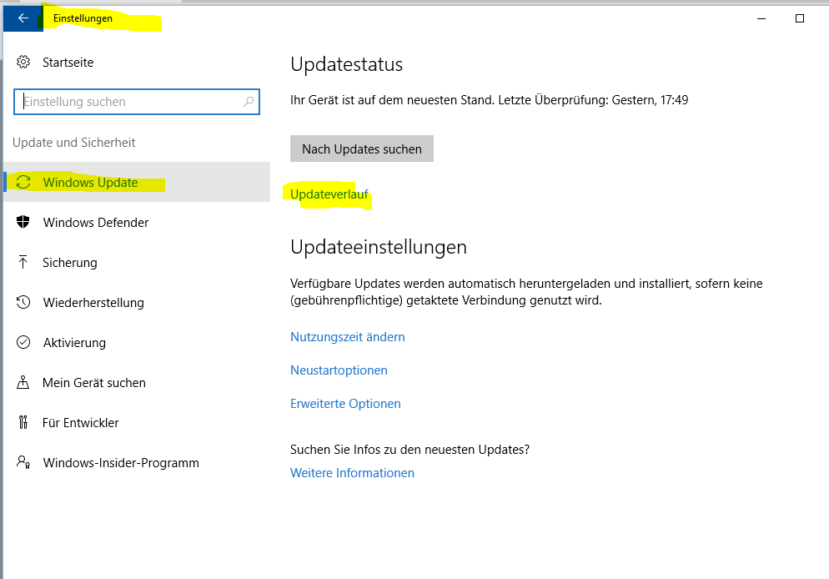The height and width of the screenshot is (579, 829).
Task: Click the Für Entwickler tools icon
Action: point(23,422)
